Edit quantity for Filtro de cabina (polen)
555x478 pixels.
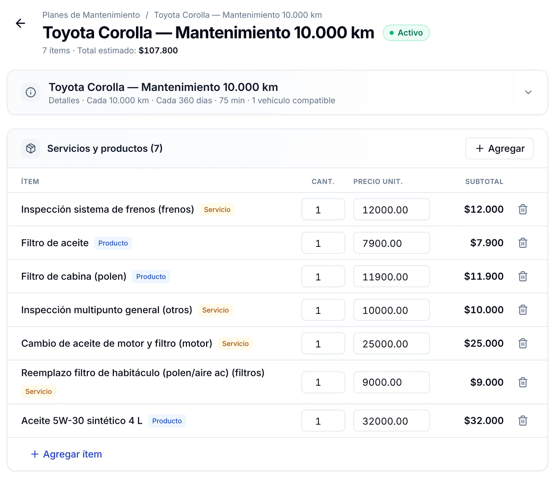click(323, 276)
